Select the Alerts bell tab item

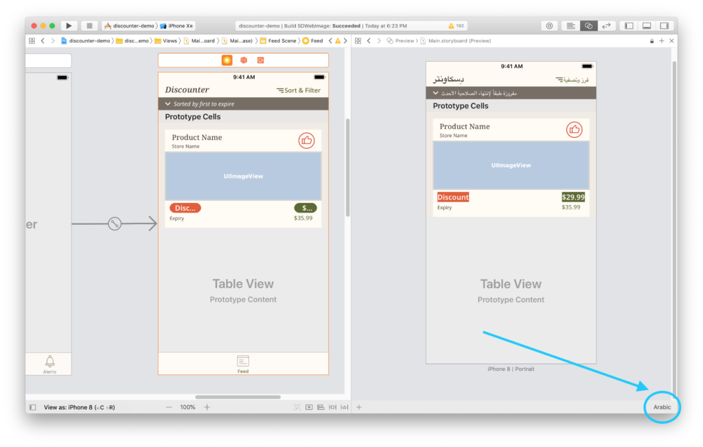(x=49, y=365)
